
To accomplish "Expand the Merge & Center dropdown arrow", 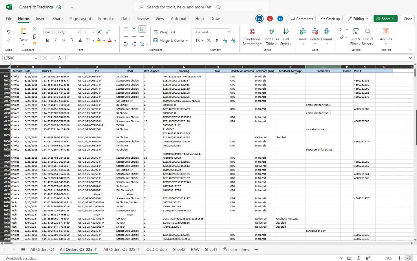I will point(187,41).
